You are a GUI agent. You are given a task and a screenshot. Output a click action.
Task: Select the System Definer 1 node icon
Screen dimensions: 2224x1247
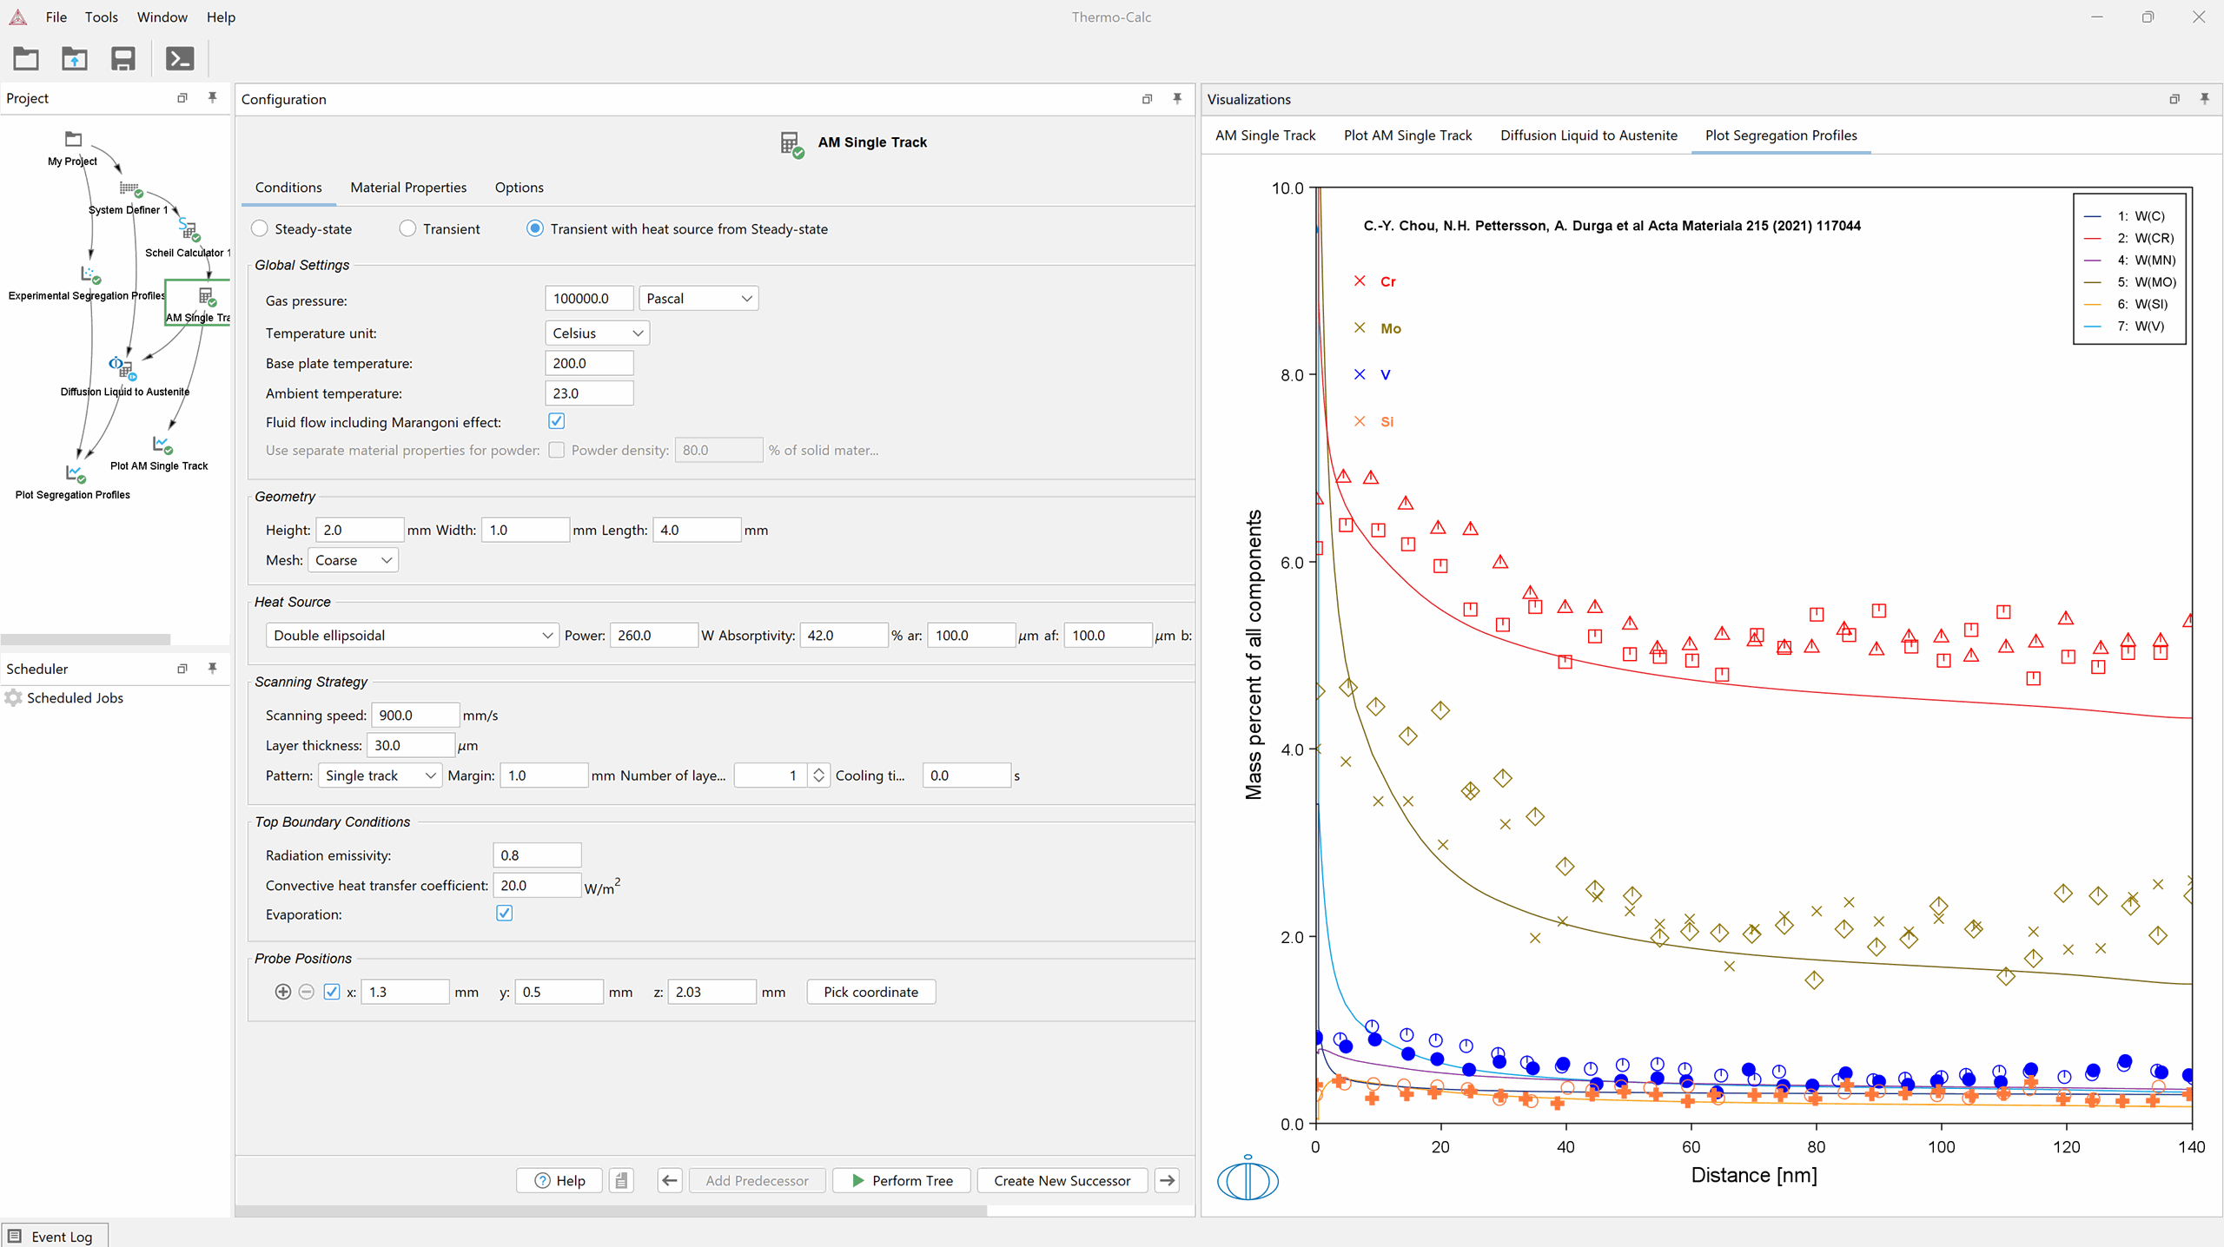click(x=130, y=189)
